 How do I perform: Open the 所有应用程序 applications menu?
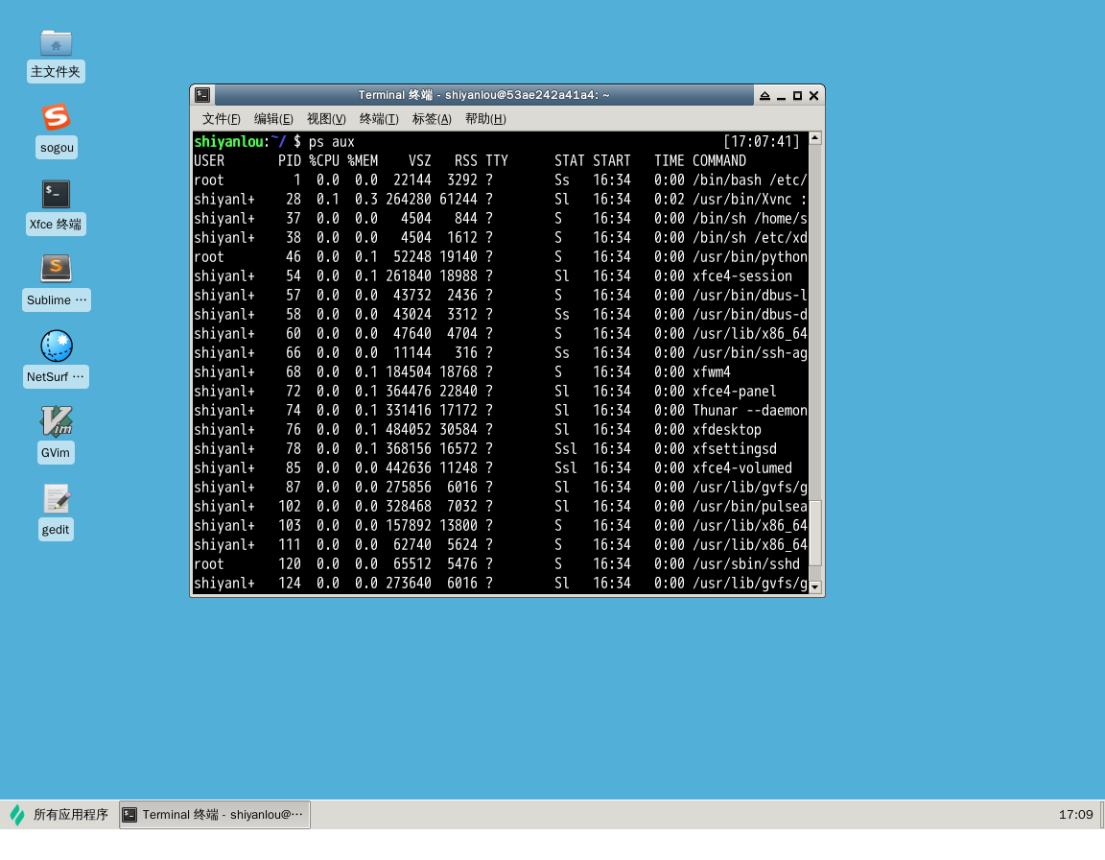click(x=59, y=815)
